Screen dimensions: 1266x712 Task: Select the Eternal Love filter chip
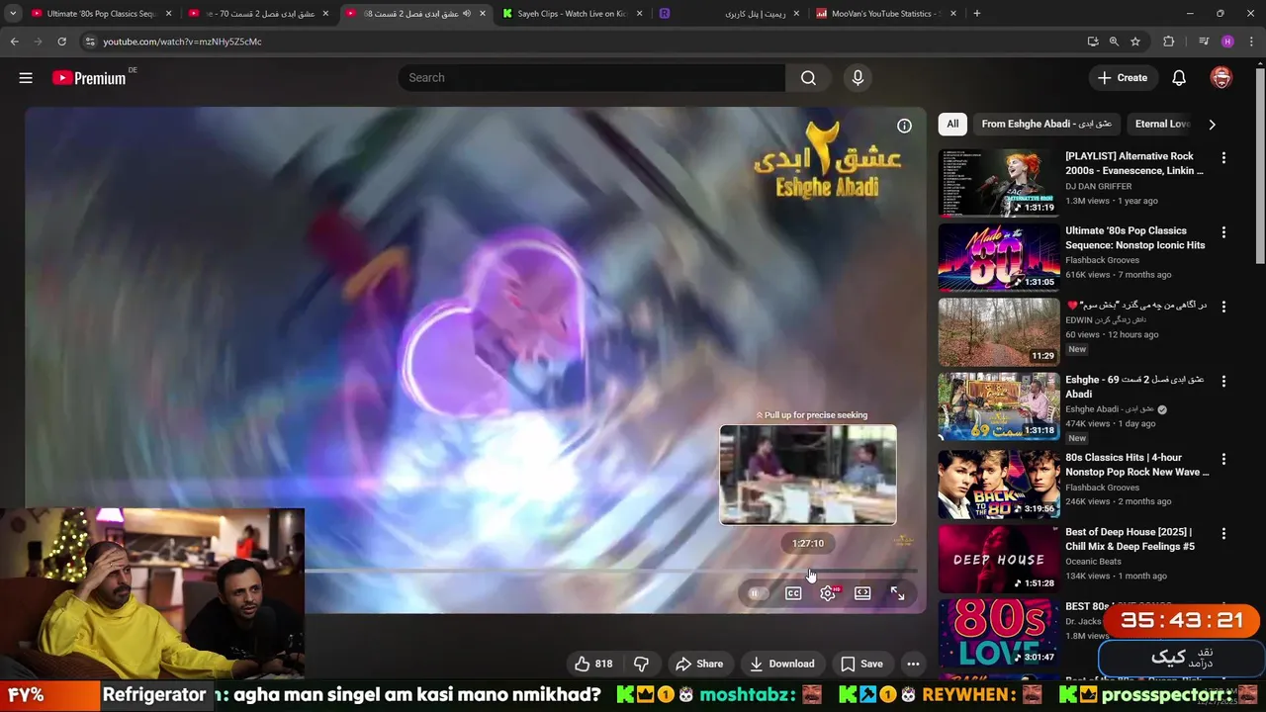pyautogui.click(x=1163, y=124)
